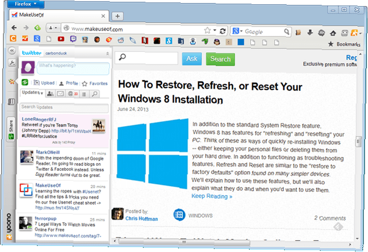This screenshot has height=252, width=368.
Task: Open the bit.ly link in LoneRangerRFJ tweet
Action: [71, 131]
